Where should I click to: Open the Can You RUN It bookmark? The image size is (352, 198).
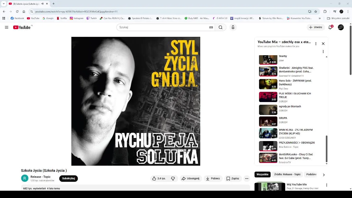tap(112, 18)
